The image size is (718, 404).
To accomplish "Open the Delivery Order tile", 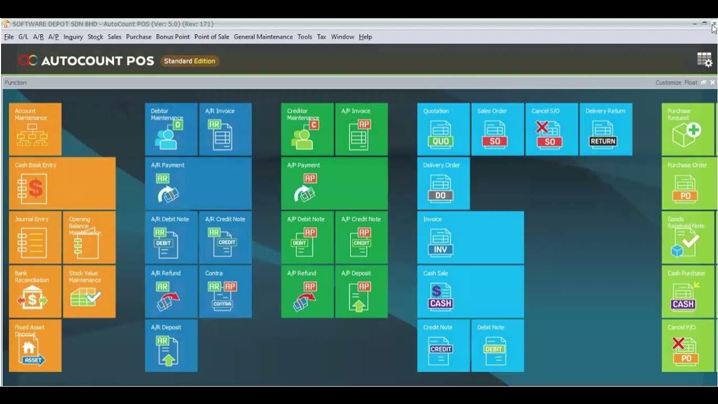I will [x=444, y=183].
